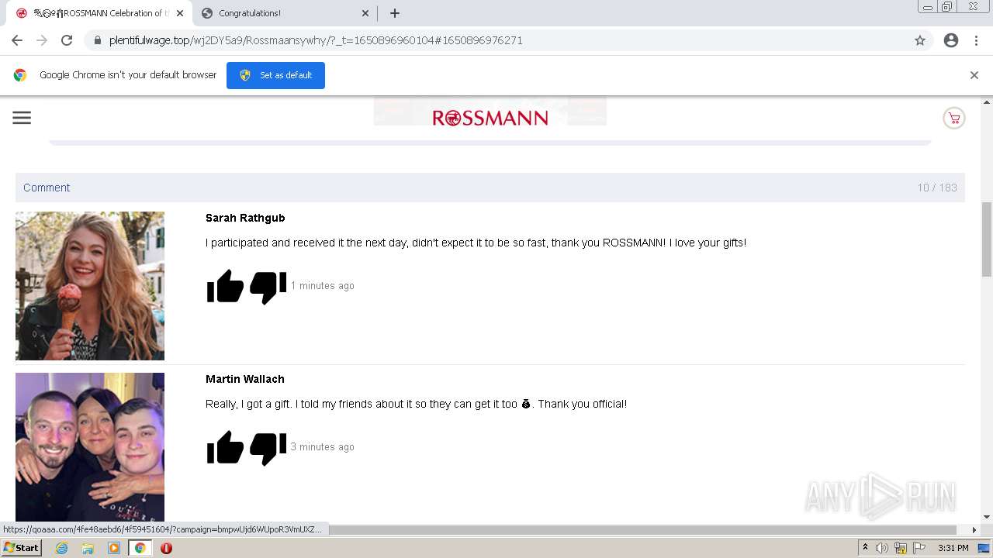Open a new browser tab

click(x=395, y=13)
